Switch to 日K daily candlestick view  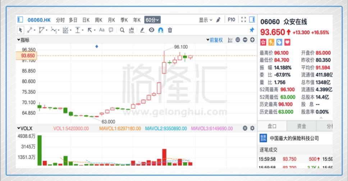pyautogui.click(x=86, y=20)
